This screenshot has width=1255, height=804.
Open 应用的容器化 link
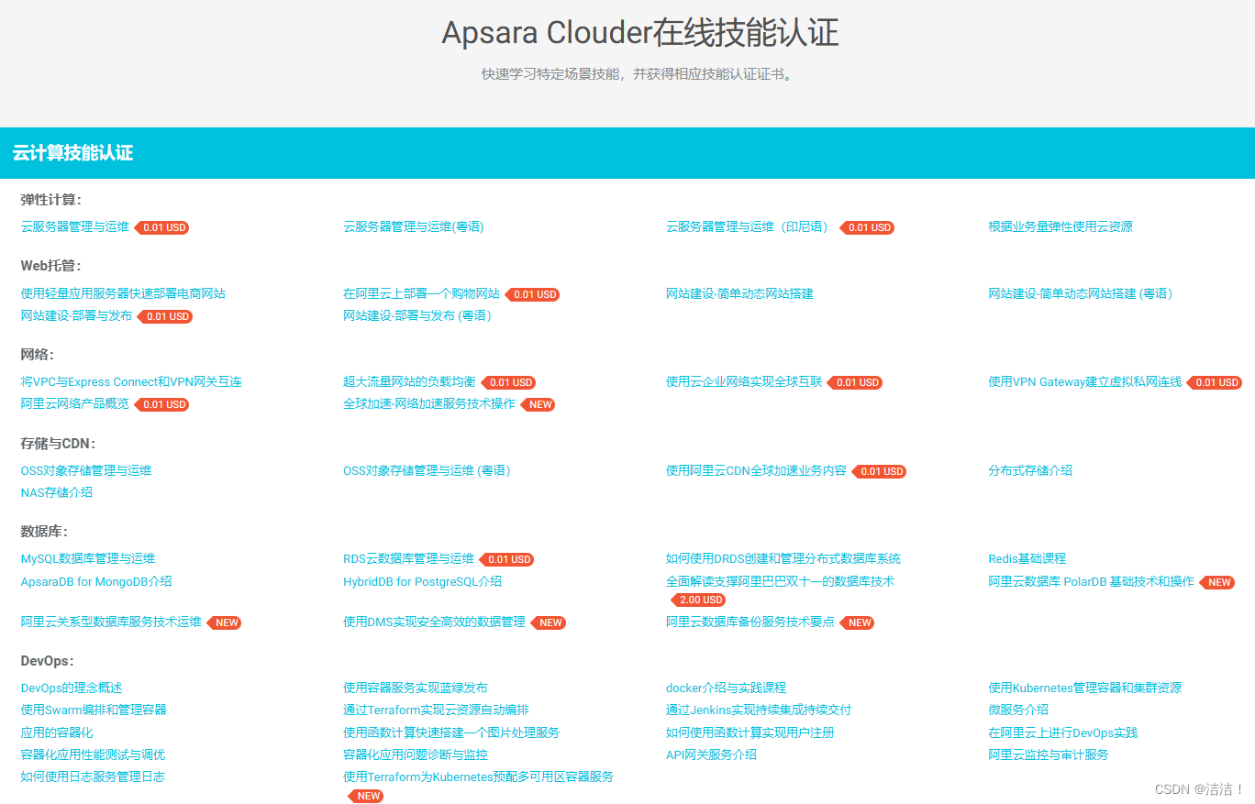pyautogui.click(x=57, y=732)
